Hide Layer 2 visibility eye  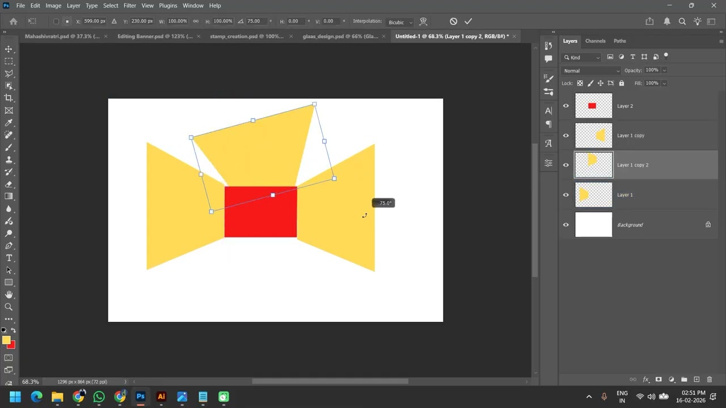coord(565,106)
